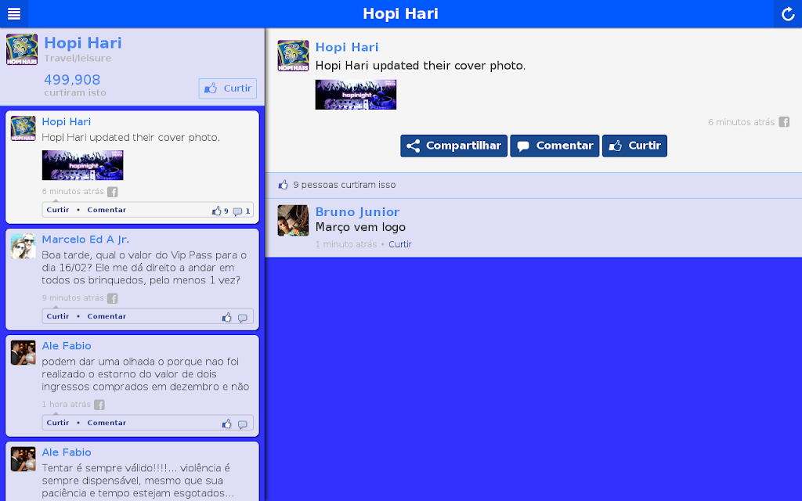Image resolution: width=802 pixels, height=501 pixels.
Task: Click the Comentar button in detail pane
Action: pos(555,146)
